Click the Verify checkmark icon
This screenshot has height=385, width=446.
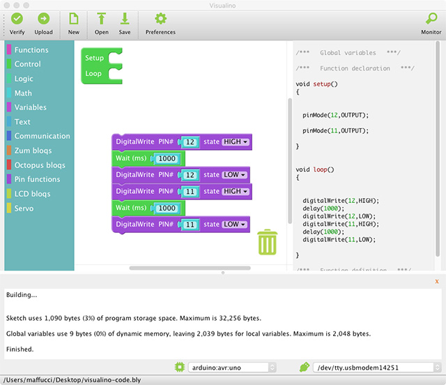(17, 20)
